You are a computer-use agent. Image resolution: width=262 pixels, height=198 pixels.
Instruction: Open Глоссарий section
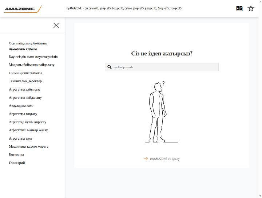[17, 163]
